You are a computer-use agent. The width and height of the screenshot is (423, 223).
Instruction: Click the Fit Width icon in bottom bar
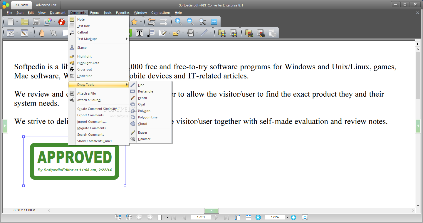pos(249,217)
